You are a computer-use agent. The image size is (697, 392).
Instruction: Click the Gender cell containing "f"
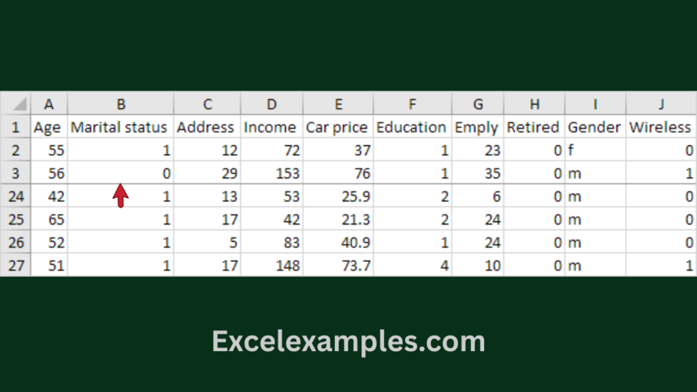595,150
